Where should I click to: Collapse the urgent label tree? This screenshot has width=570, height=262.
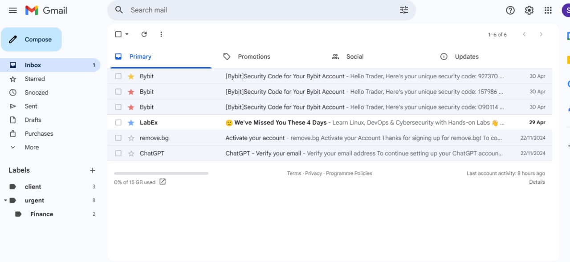pos(5,201)
